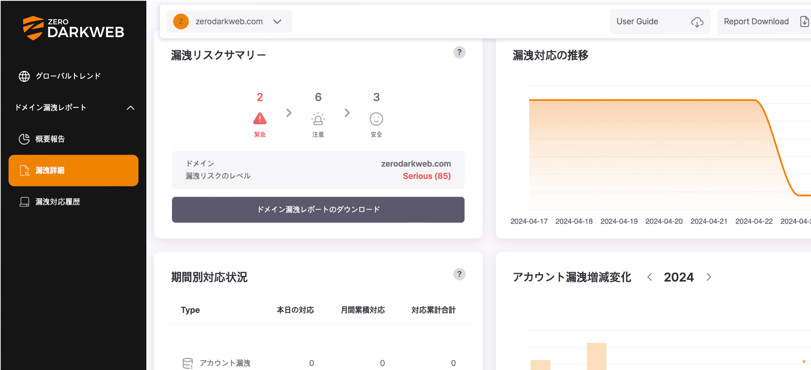This screenshot has height=370, width=811.
Task: Select the 漏洩詳細 menu item
Action: click(x=74, y=171)
